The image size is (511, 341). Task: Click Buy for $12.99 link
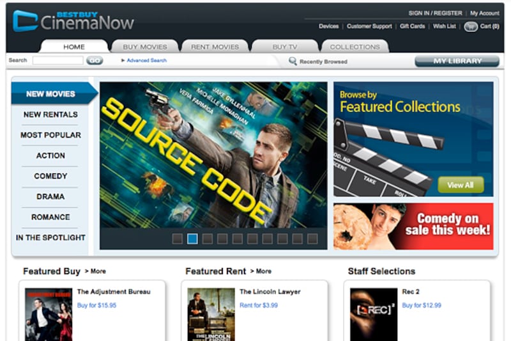coord(422,305)
